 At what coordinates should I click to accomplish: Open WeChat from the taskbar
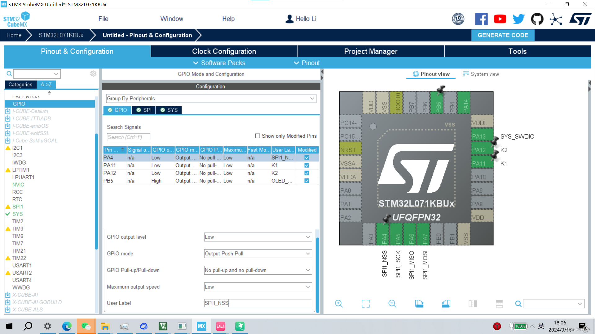click(x=86, y=326)
